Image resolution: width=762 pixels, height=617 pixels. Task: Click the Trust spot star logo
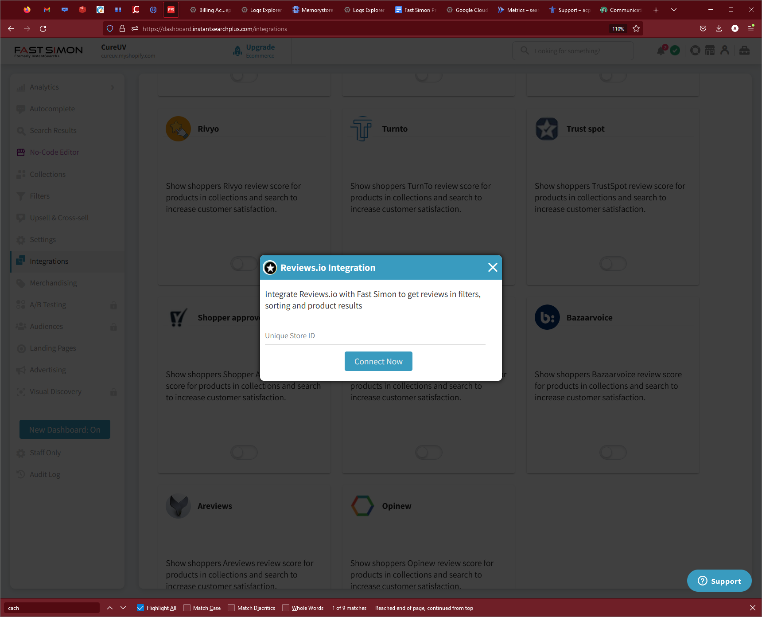(x=547, y=129)
